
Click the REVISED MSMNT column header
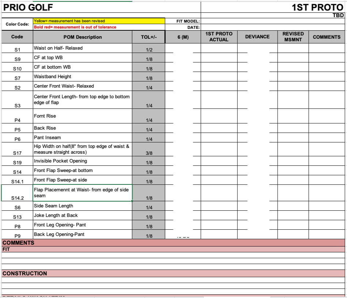click(293, 37)
